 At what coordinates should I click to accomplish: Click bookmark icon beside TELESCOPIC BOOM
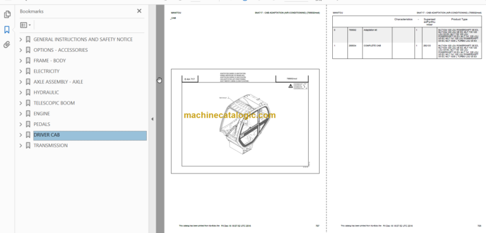point(28,103)
